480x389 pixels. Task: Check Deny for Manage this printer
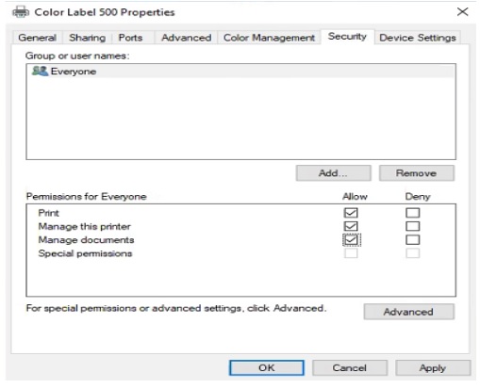(x=412, y=226)
